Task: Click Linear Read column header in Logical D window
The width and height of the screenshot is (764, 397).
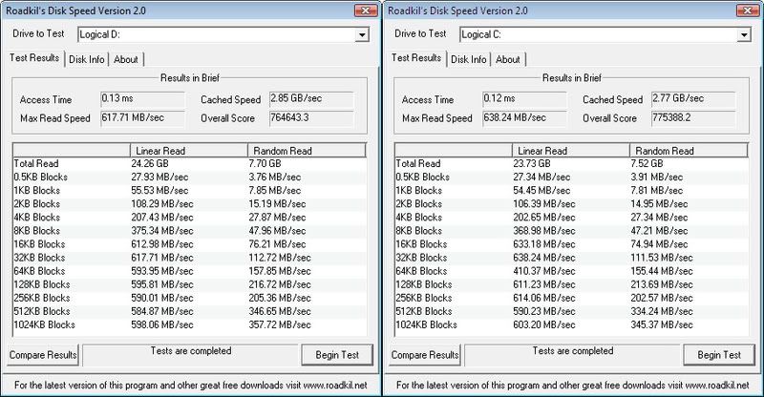Action: point(189,151)
